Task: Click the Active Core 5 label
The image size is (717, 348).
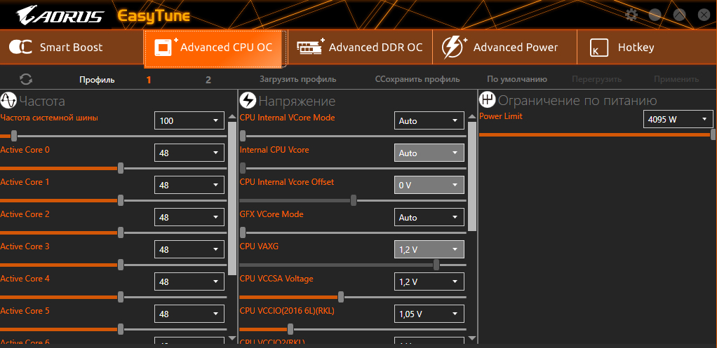Action: (25, 311)
